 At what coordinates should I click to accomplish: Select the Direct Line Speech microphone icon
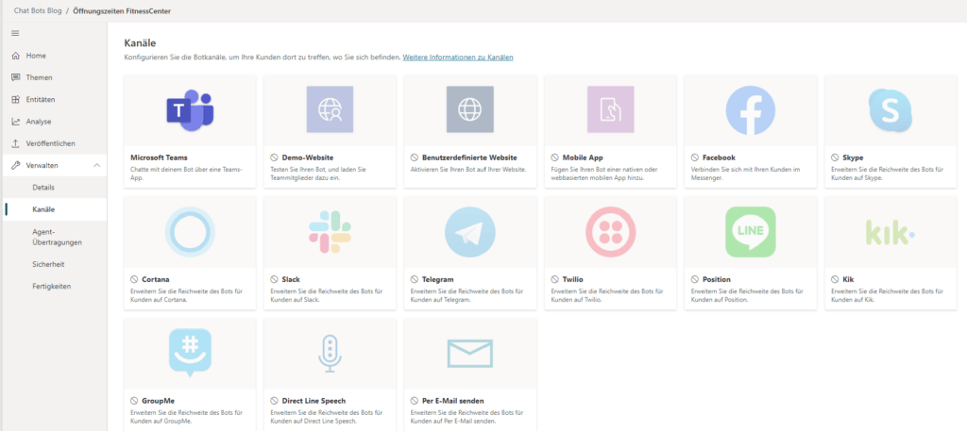coord(330,354)
